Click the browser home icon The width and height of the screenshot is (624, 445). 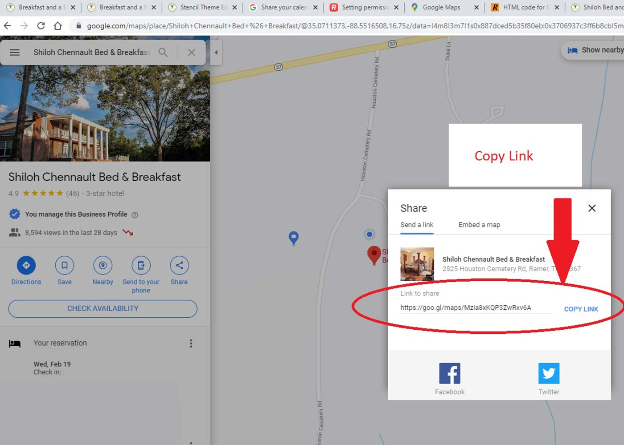(x=57, y=26)
